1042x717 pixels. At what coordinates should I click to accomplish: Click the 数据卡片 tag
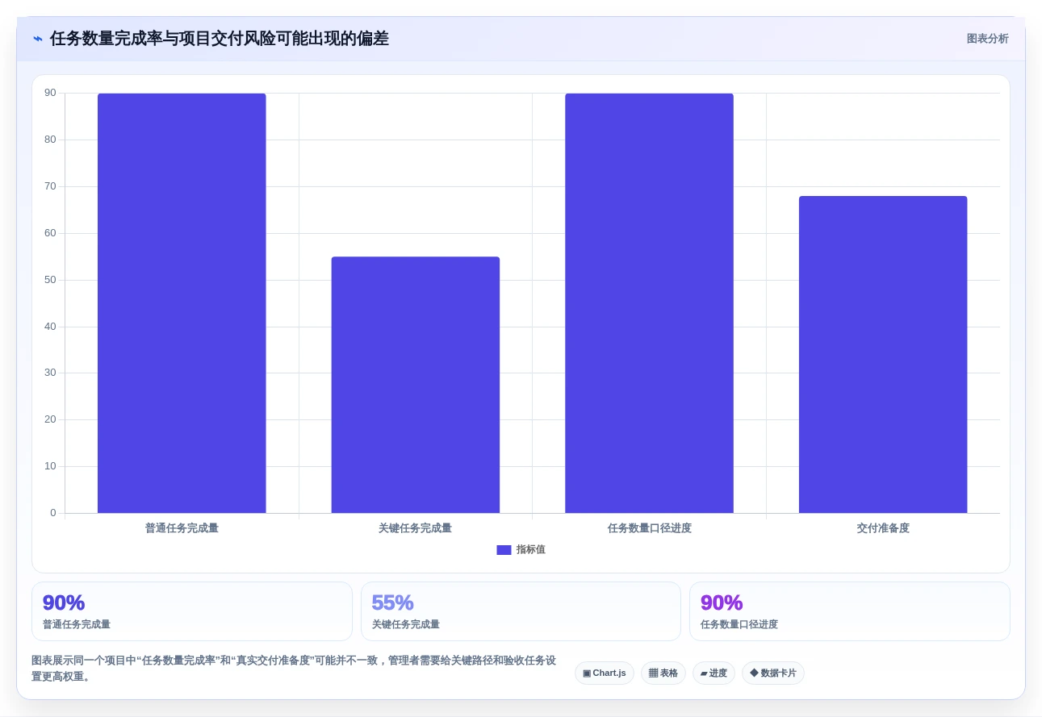pyautogui.click(x=773, y=673)
